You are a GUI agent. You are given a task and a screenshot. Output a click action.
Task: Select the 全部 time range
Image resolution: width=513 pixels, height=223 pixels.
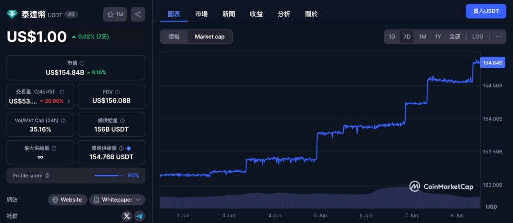point(455,37)
